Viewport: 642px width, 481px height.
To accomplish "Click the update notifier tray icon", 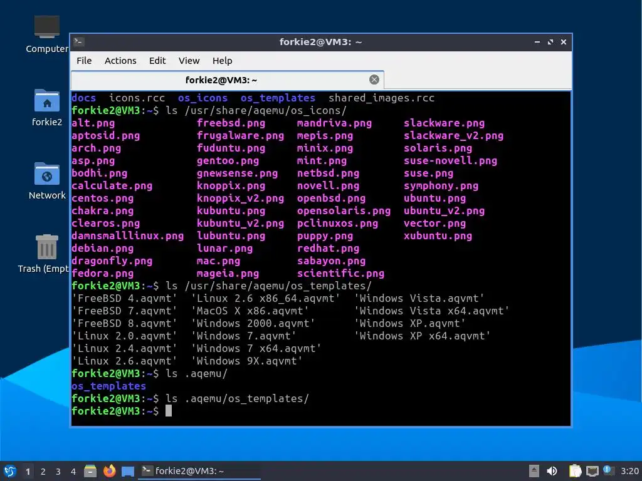I will [608, 470].
